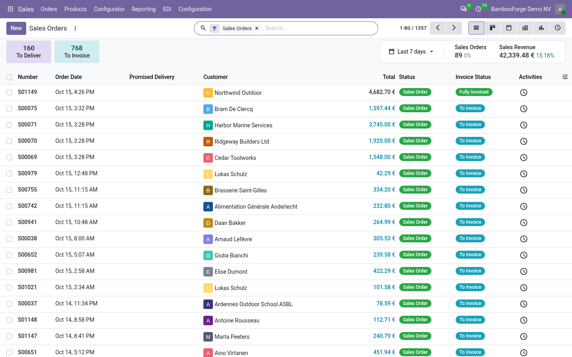Switch to calendar view
572x357 pixels.
tap(509, 28)
